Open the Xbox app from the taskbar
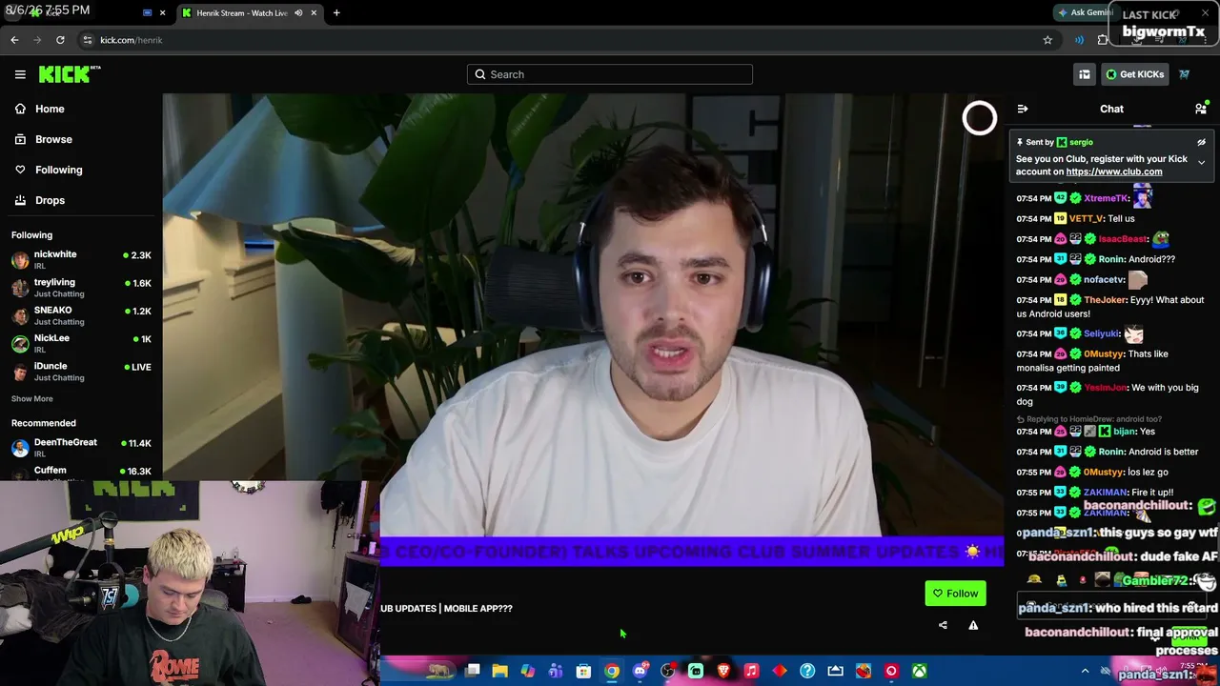The image size is (1220, 686). click(x=919, y=671)
